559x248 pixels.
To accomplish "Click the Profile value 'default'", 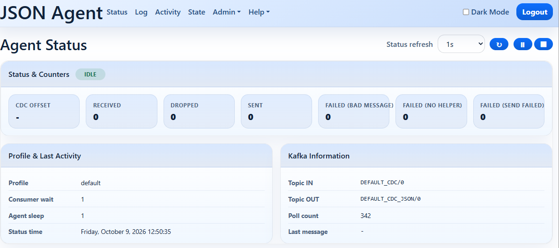I will [x=90, y=183].
